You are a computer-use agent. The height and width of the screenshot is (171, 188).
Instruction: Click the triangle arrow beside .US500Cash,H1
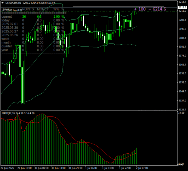[2, 3]
